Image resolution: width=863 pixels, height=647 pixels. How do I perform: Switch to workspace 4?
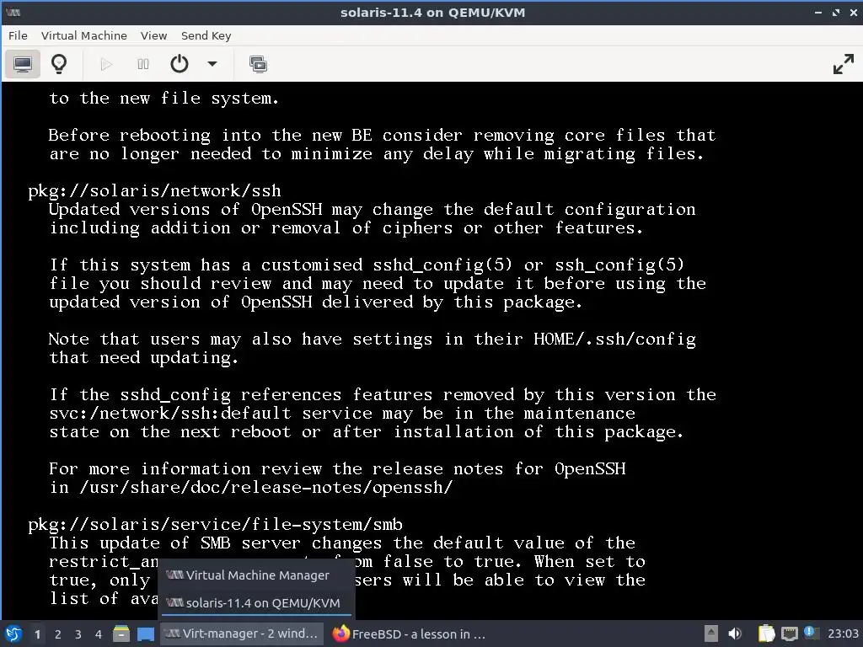click(x=99, y=634)
